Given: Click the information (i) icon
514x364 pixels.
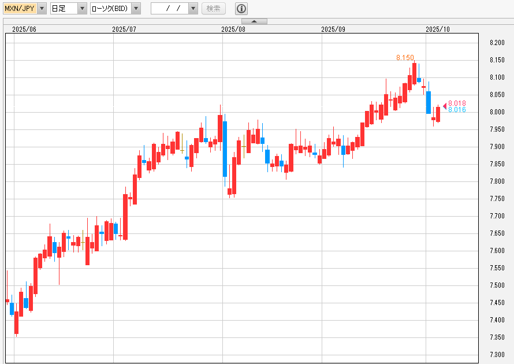Looking at the screenshot, I should 241,9.
